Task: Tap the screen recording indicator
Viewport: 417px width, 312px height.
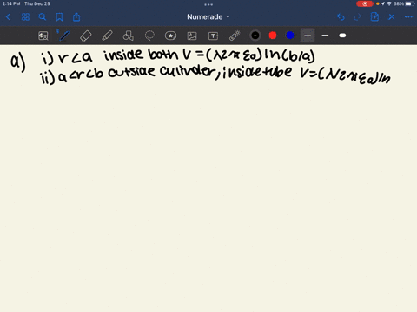Action: click(365, 3)
